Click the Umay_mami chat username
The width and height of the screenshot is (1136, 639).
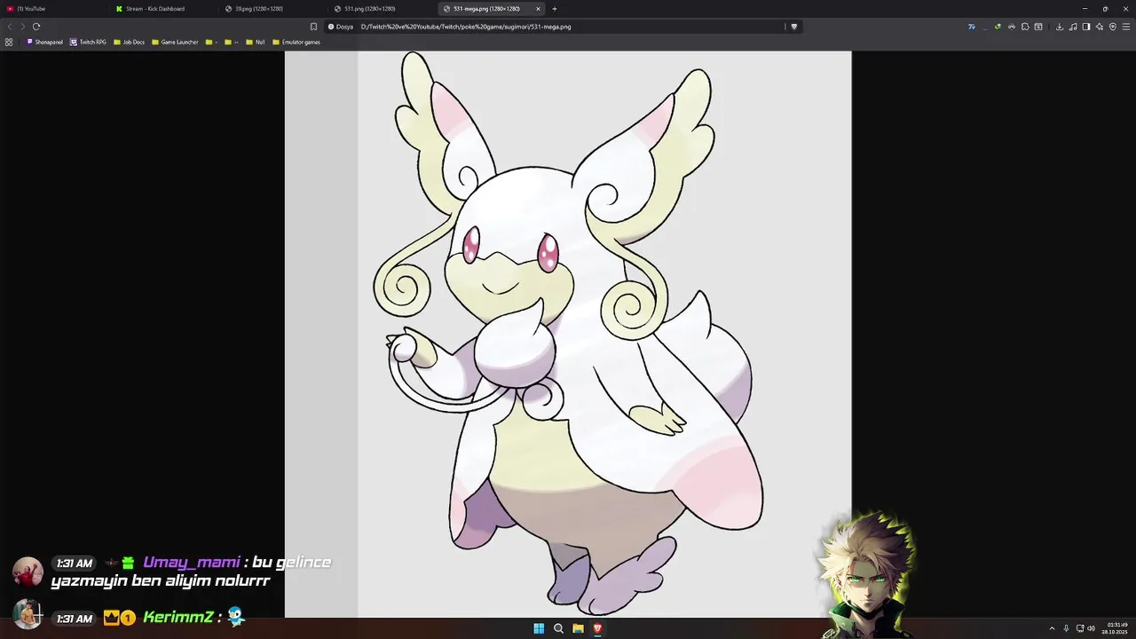coord(191,563)
